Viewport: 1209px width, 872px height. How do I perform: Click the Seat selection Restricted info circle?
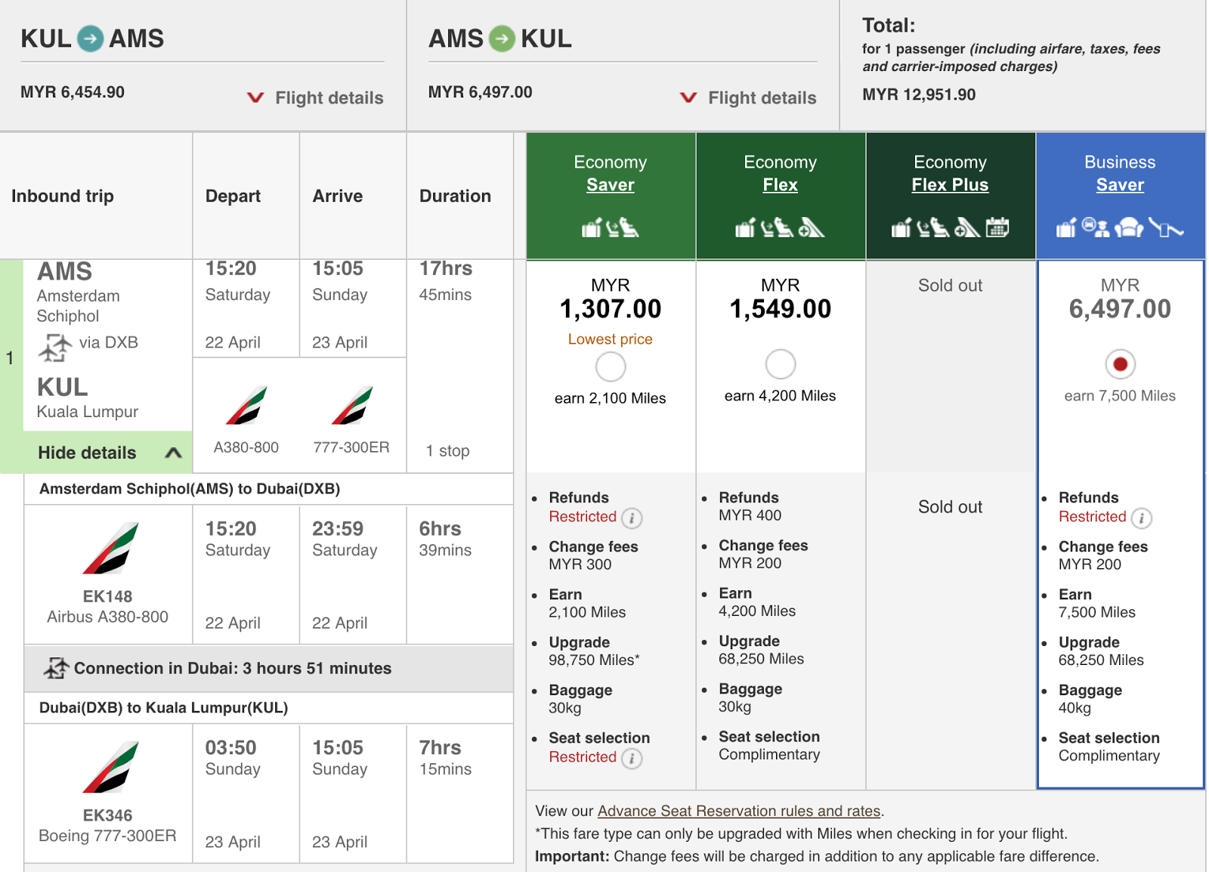[x=632, y=759]
